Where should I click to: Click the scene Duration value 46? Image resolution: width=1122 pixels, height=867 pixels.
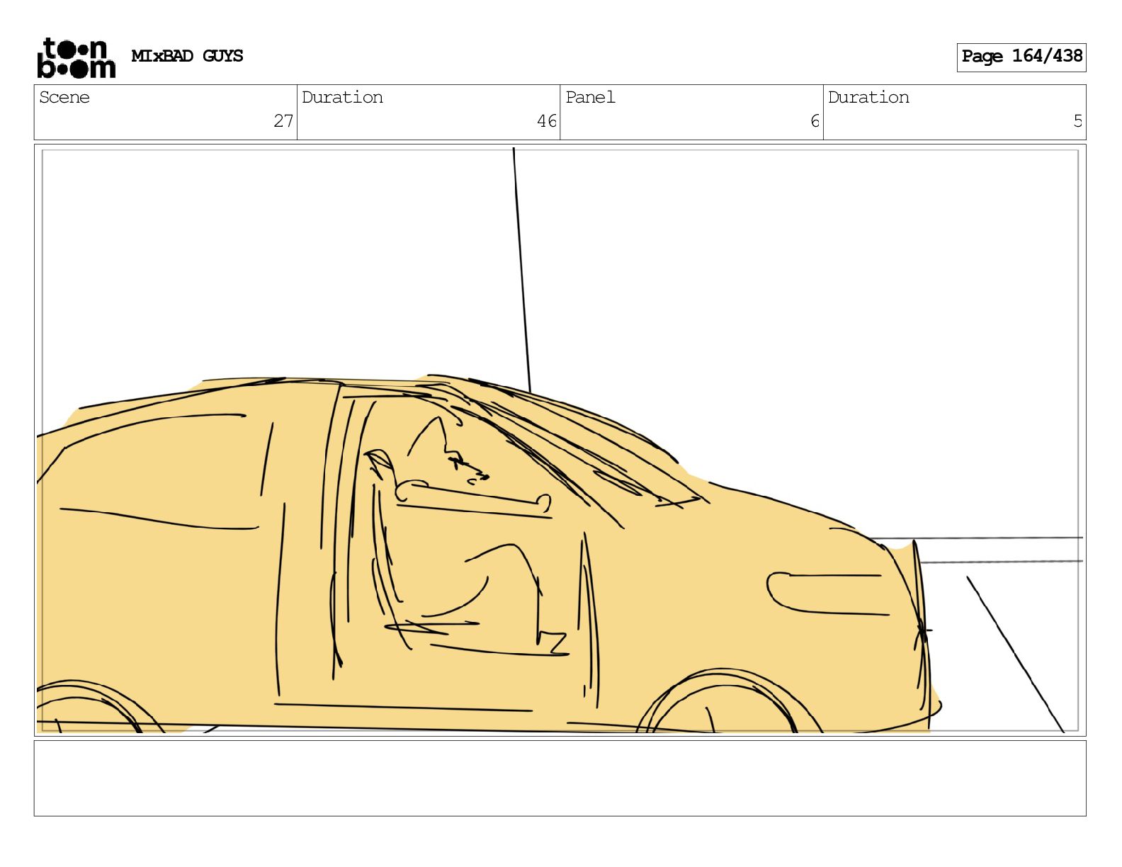[546, 121]
